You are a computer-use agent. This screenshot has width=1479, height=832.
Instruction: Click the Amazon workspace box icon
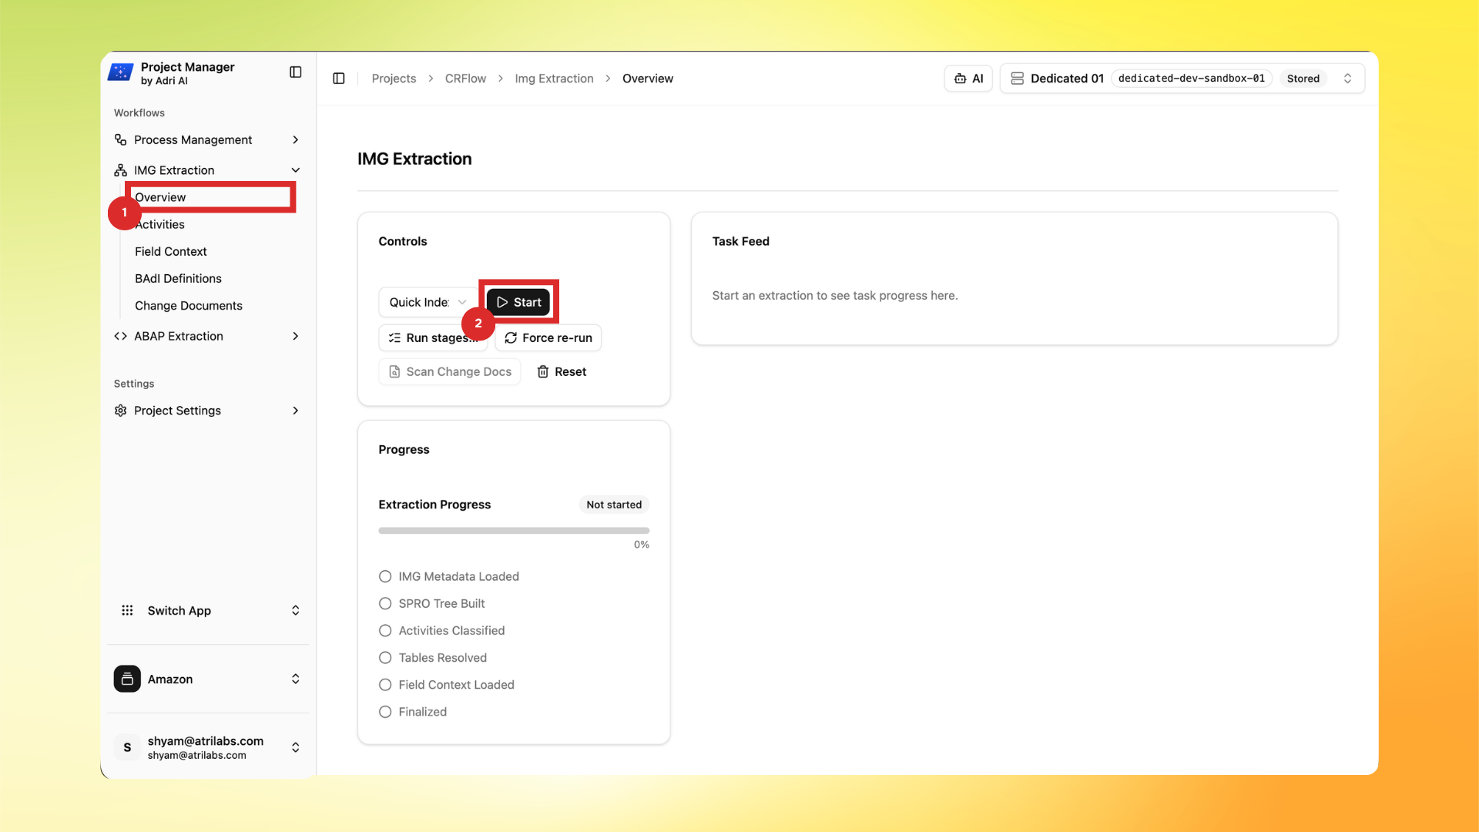(127, 679)
